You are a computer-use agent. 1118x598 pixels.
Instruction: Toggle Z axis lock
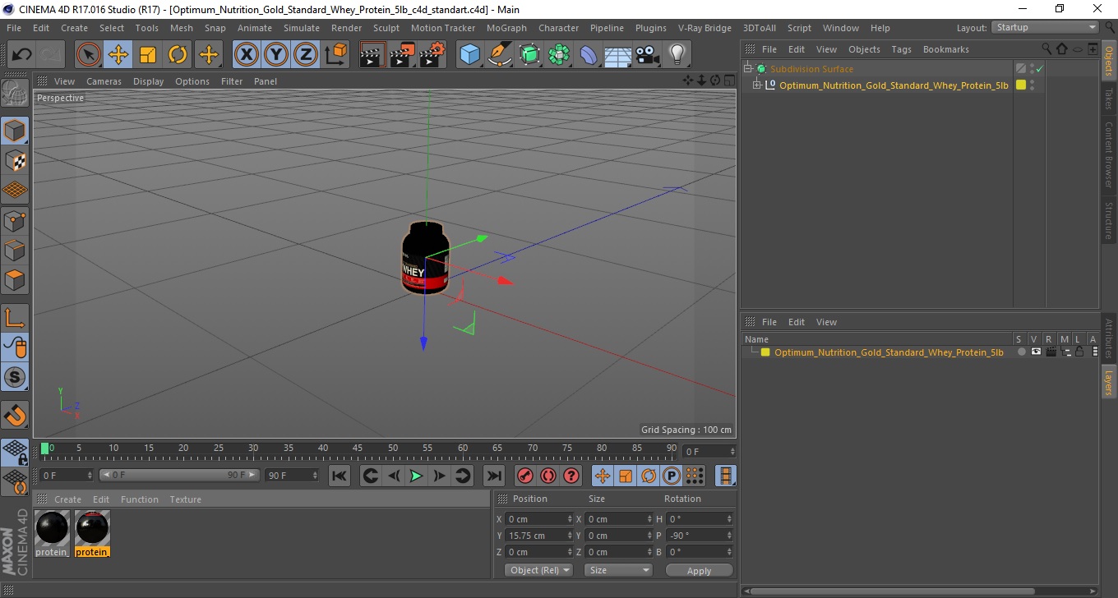[x=306, y=55]
